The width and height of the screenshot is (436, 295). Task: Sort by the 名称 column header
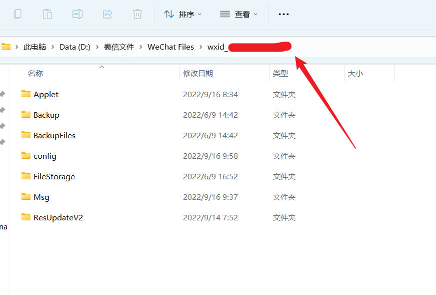[35, 74]
